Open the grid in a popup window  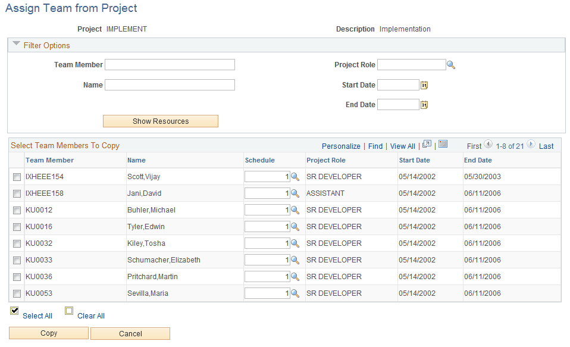click(427, 145)
